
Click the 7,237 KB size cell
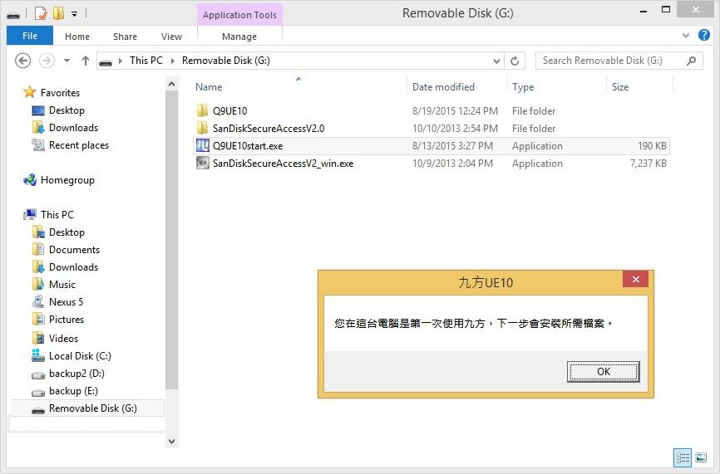click(648, 164)
